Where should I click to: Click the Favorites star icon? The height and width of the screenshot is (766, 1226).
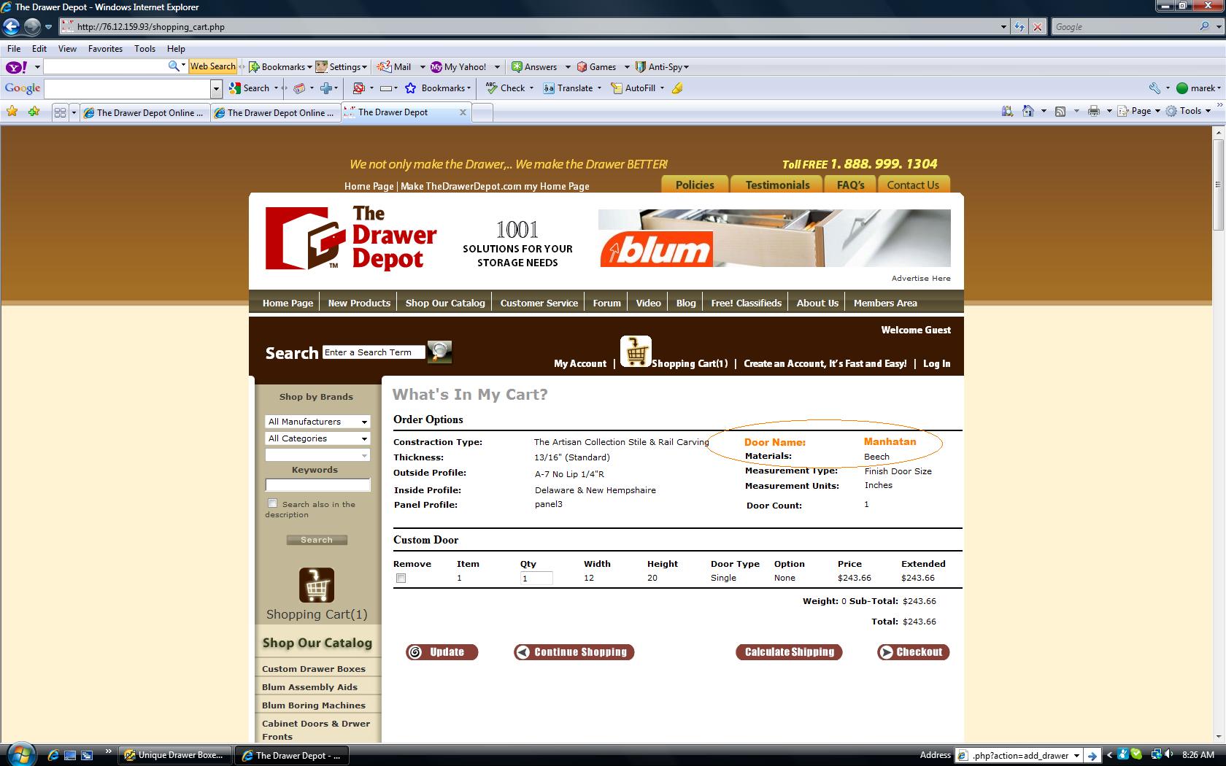click(12, 112)
